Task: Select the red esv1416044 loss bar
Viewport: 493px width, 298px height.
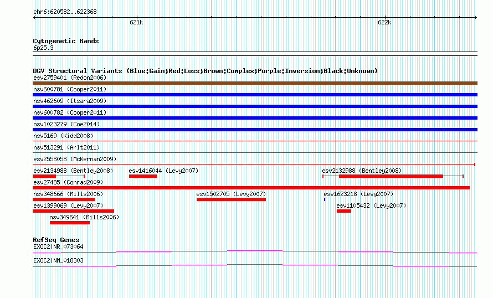Action: tap(143, 176)
